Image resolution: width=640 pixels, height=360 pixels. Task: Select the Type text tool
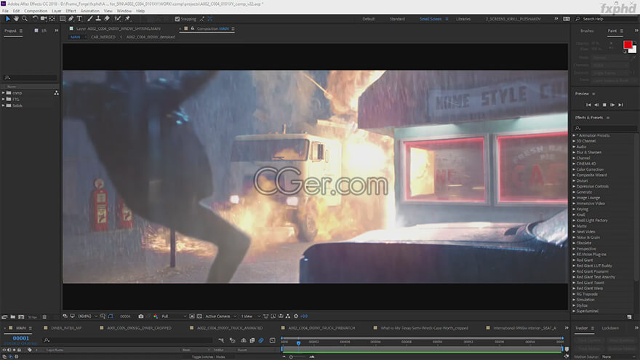pyautogui.click(x=79, y=19)
